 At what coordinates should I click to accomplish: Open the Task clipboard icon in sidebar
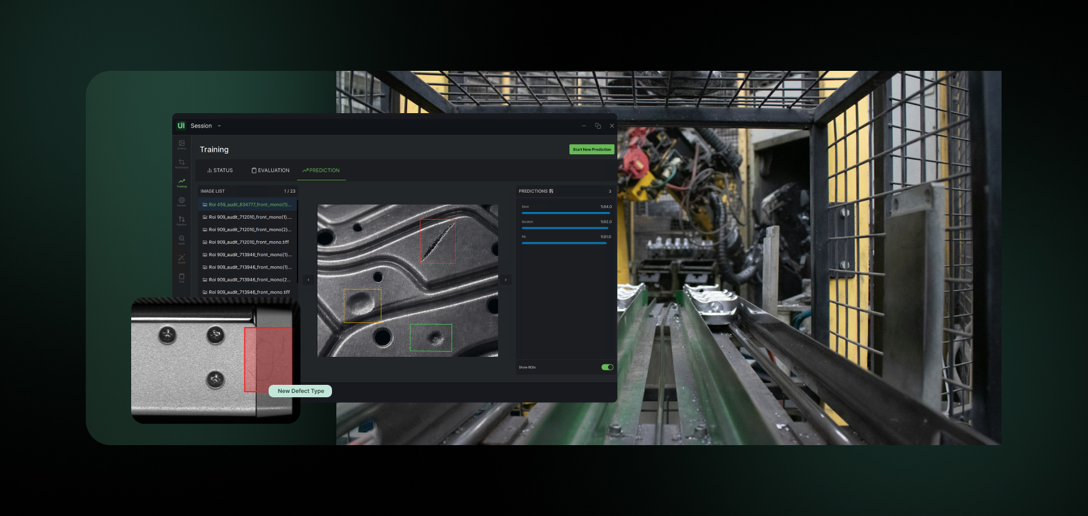click(x=182, y=277)
